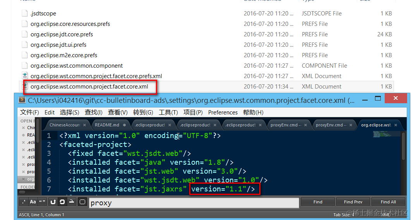Open XML syntax selector in status bar

click(x=385, y=215)
